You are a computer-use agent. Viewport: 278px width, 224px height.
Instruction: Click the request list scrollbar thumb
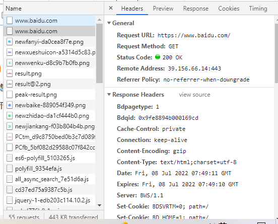99,53
